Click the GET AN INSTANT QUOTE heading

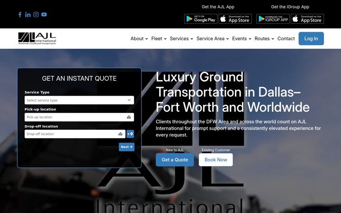click(79, 79)
